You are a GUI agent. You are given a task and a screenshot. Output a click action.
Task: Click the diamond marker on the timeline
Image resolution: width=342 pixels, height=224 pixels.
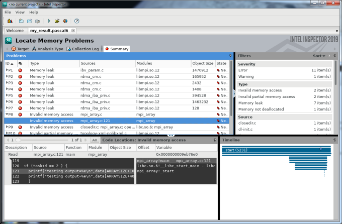point(321,149)
